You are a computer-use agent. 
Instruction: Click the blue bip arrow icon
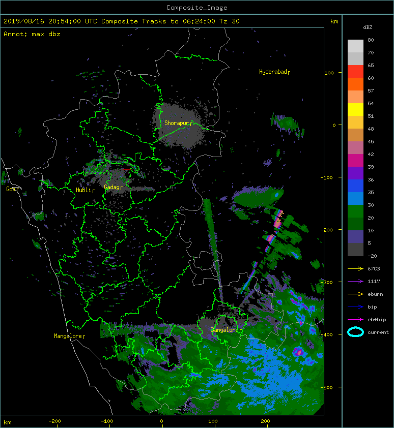tap(355, 307)
